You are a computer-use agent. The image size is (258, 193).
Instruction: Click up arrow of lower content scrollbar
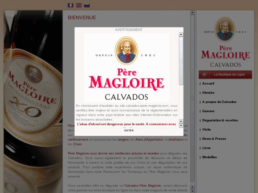pyautogui.click(x=192, y=187)
